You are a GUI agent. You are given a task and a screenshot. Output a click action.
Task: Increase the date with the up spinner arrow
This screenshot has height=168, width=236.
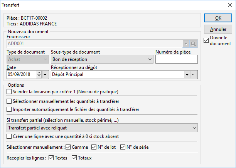pyautogui.click(x=39, y=73)
